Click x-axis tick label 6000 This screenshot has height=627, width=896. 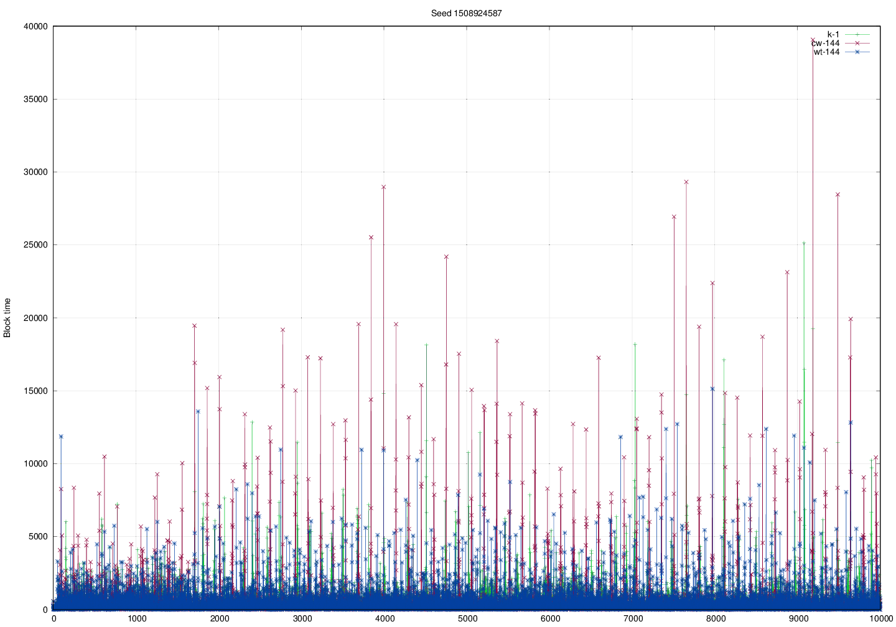(x=550, y=618)
